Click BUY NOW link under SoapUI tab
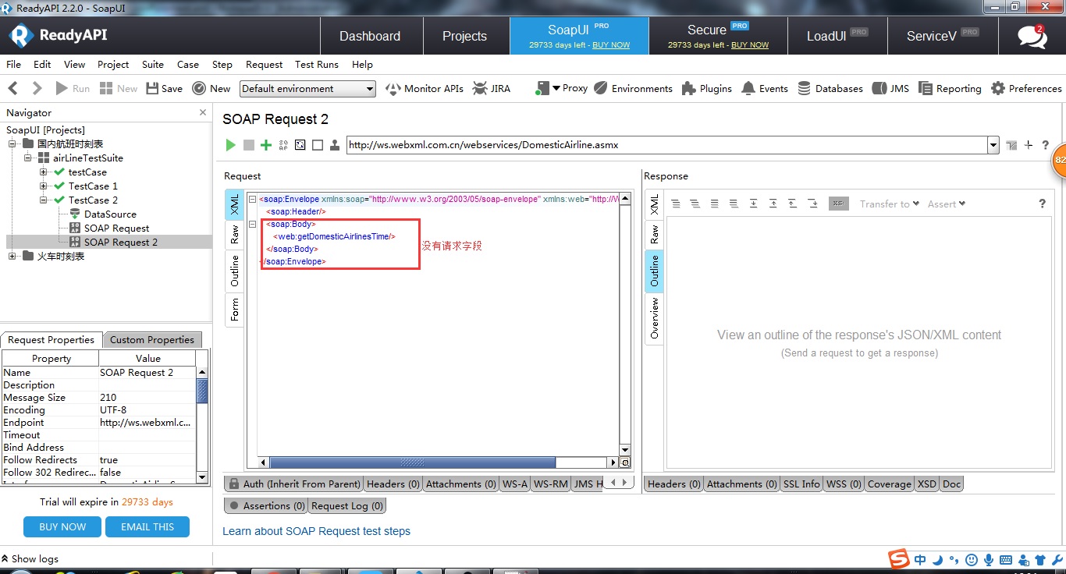 click(611, 45)
